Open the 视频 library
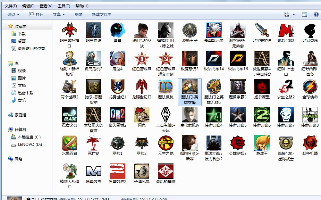The image size is (321, 200). coord(22,71)
